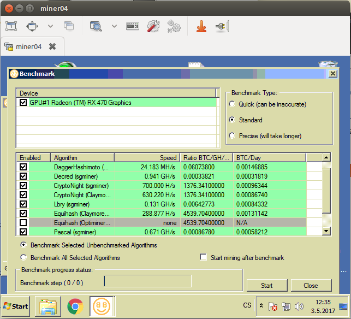Launch Chrome from the taskbar
Screen dimensions: 351x319
tap(75, 306)
